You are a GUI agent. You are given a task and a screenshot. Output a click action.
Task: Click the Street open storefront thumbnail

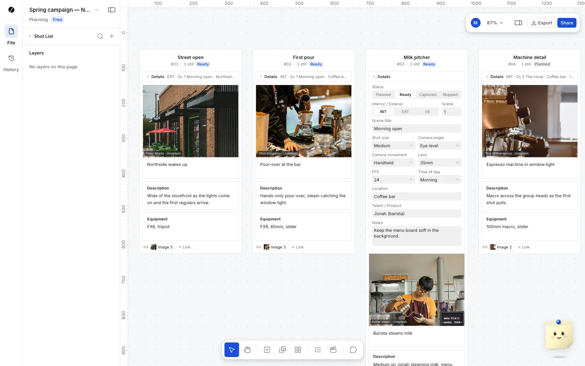point(191,121)
